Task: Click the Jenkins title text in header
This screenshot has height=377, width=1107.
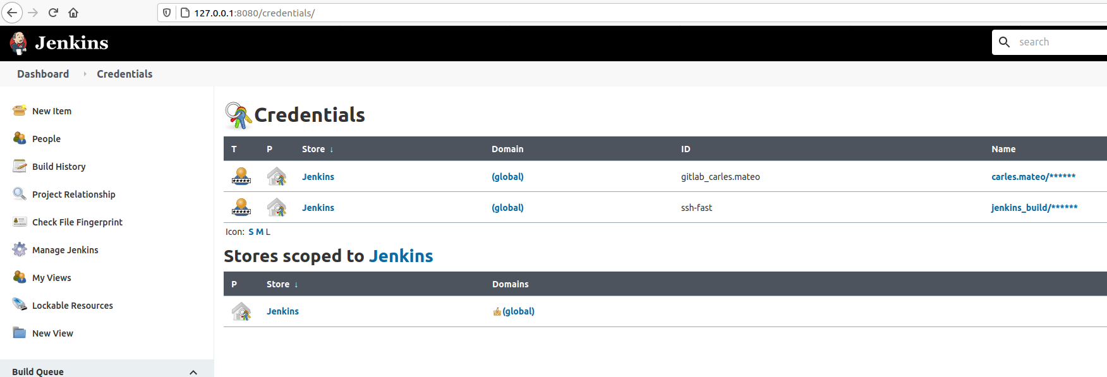Action: coord(71,43)
